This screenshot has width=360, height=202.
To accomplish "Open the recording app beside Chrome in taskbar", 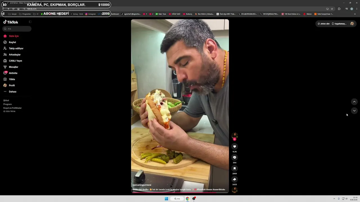I will 194,199.
